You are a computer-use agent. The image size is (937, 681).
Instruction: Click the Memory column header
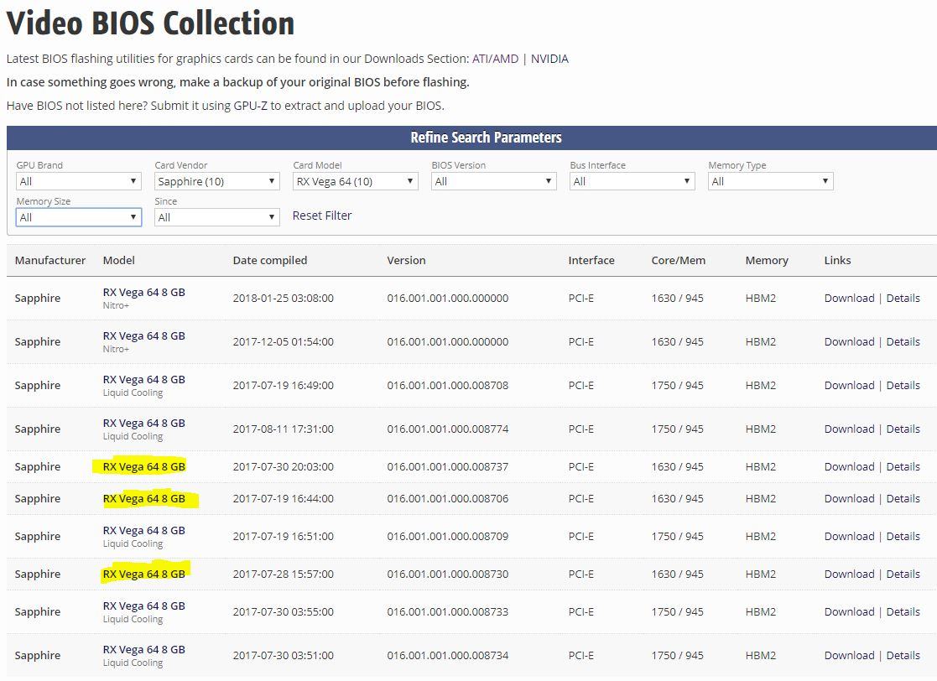click(x=767, y=261)
